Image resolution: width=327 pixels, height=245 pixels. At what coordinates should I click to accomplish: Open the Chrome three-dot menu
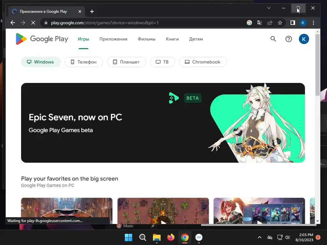tap(313, 23)
